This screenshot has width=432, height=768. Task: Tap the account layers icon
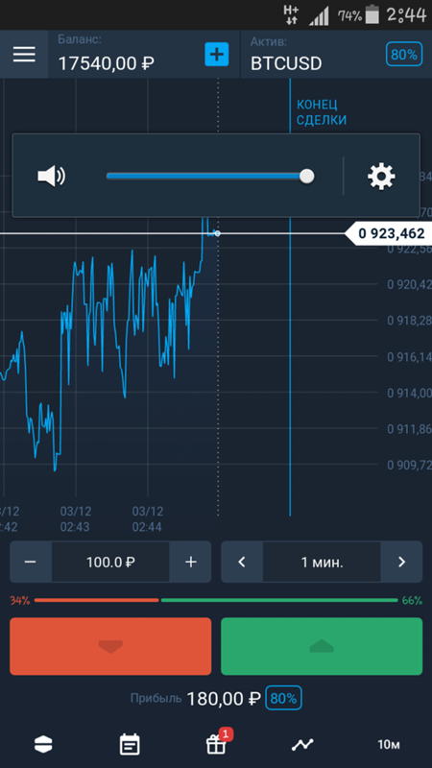pyautogui.click(x=43, y=745)
